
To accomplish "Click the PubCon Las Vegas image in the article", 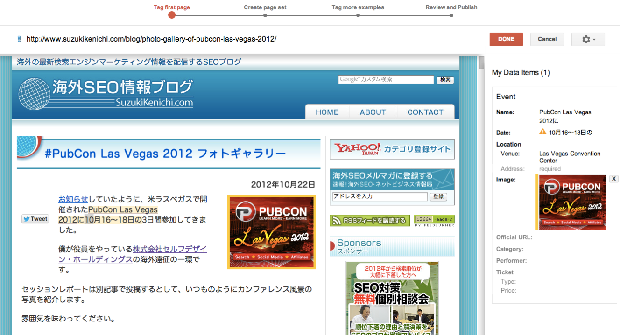I will click(x=272, y=232).
